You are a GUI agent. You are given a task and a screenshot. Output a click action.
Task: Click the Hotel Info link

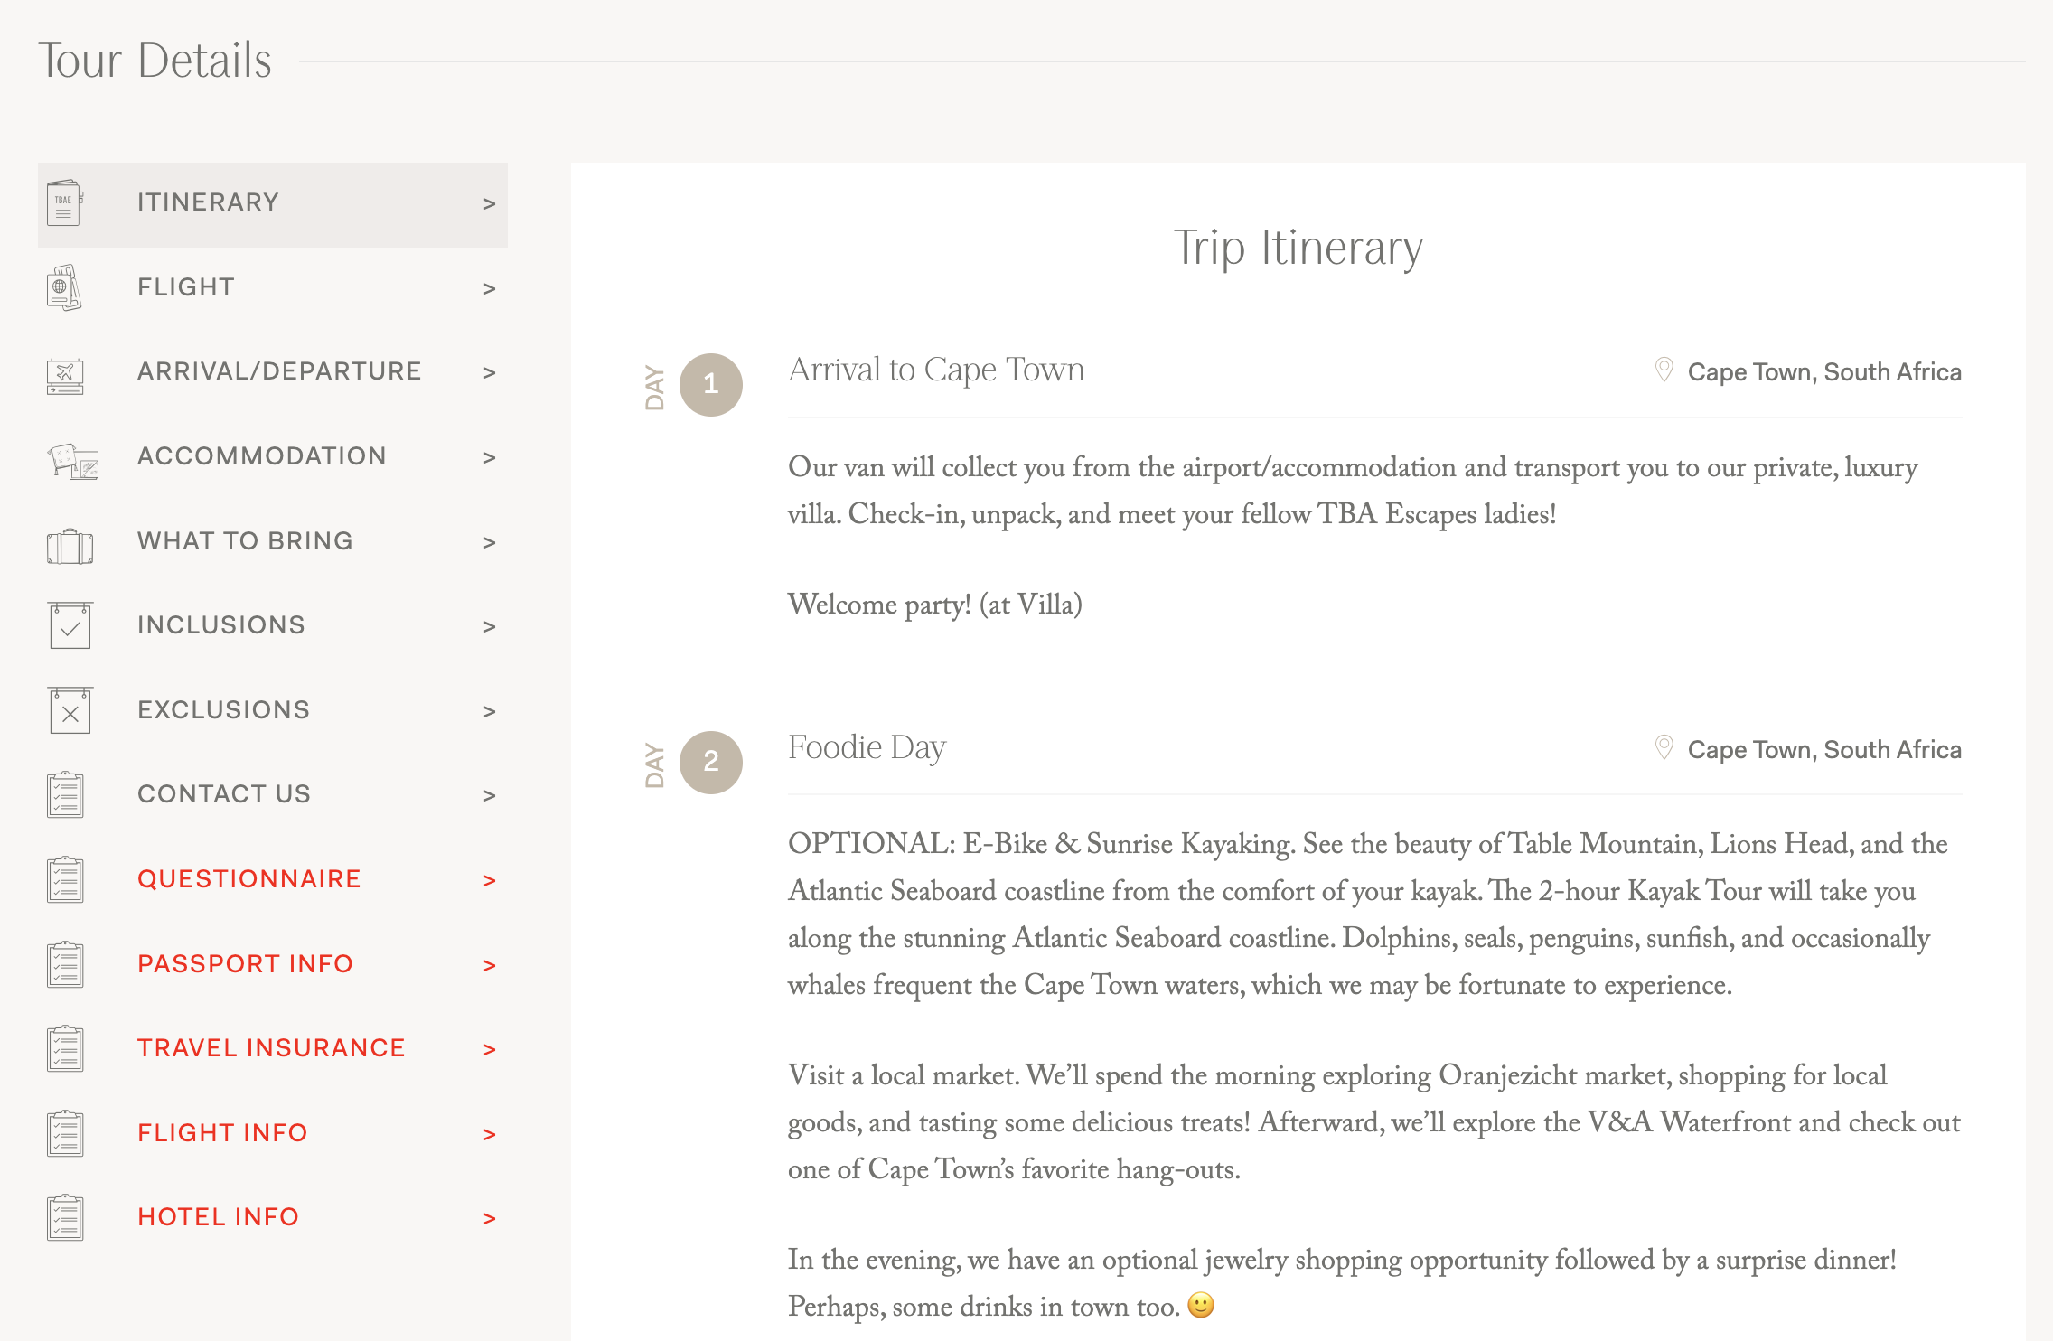click(218, 1217)
